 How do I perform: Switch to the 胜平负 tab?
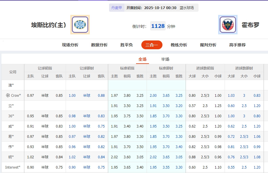tap(127, 45)
